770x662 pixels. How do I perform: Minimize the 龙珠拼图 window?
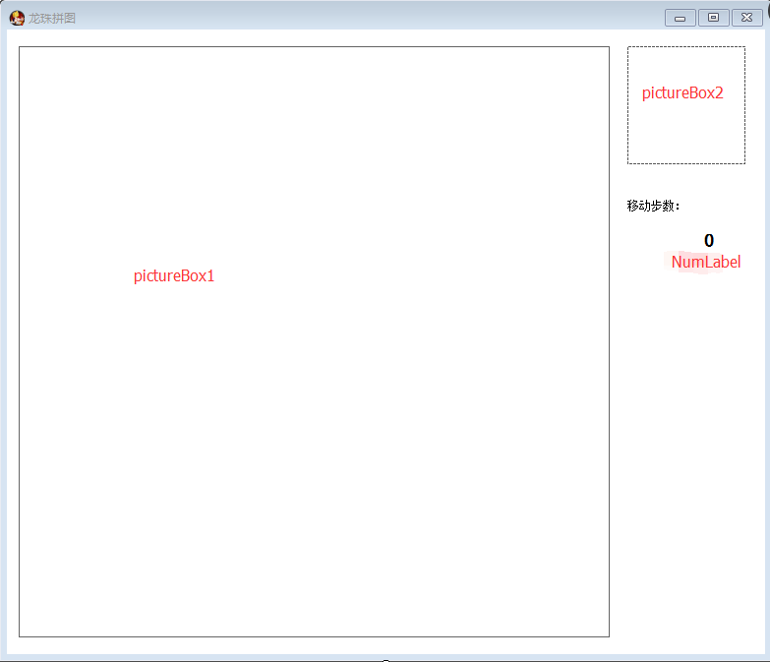tap(681, 18)
